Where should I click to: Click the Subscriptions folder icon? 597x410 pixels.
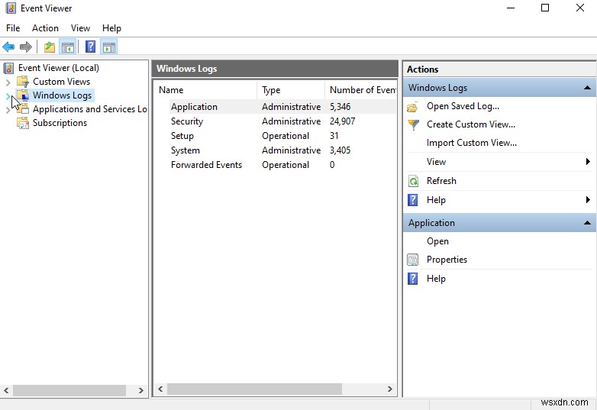point(23,123)
